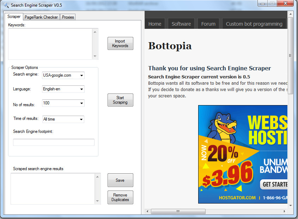Expand the Language dropdown
This screenshot has width=298, height=219.
(x=81, y=89)
